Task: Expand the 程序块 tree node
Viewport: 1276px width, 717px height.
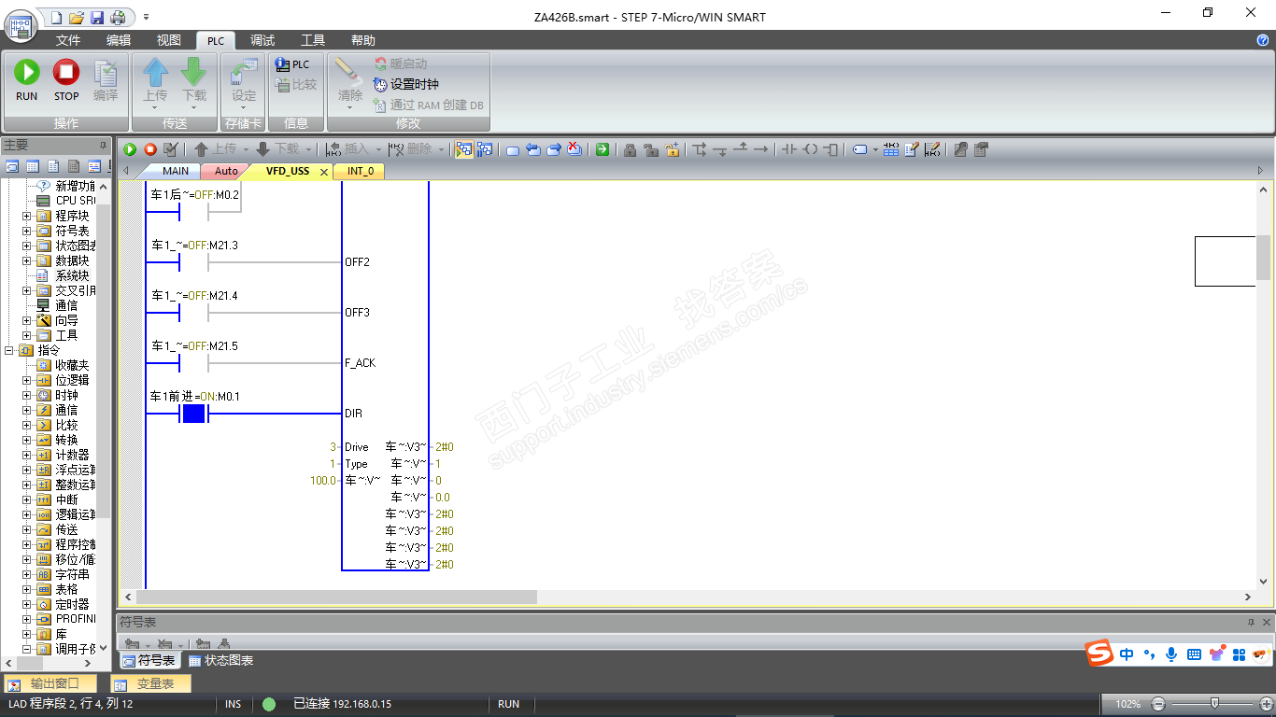Action: click(x=26, y=216)
